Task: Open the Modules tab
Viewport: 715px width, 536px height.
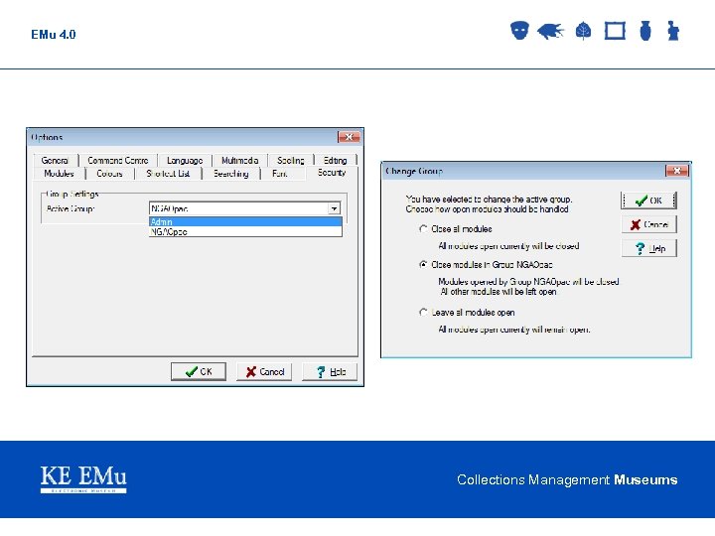Action: click(x=60, y=174)
